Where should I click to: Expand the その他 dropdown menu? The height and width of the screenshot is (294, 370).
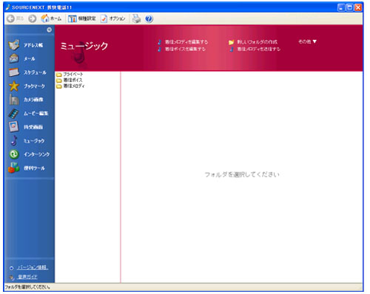coord(307,41)
